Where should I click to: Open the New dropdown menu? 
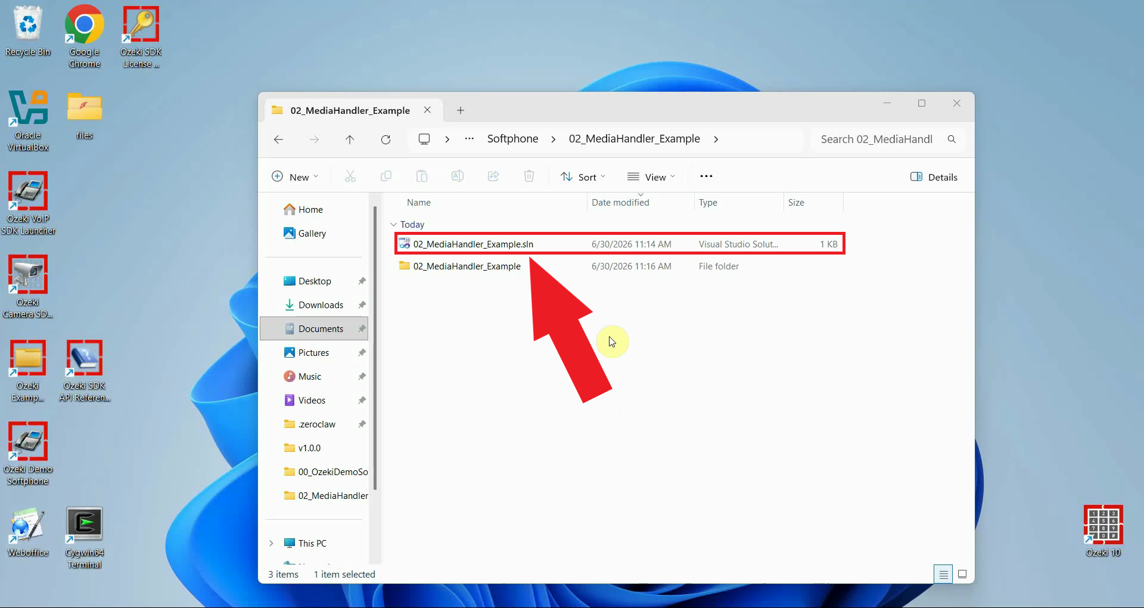click(x=295, y=177)
